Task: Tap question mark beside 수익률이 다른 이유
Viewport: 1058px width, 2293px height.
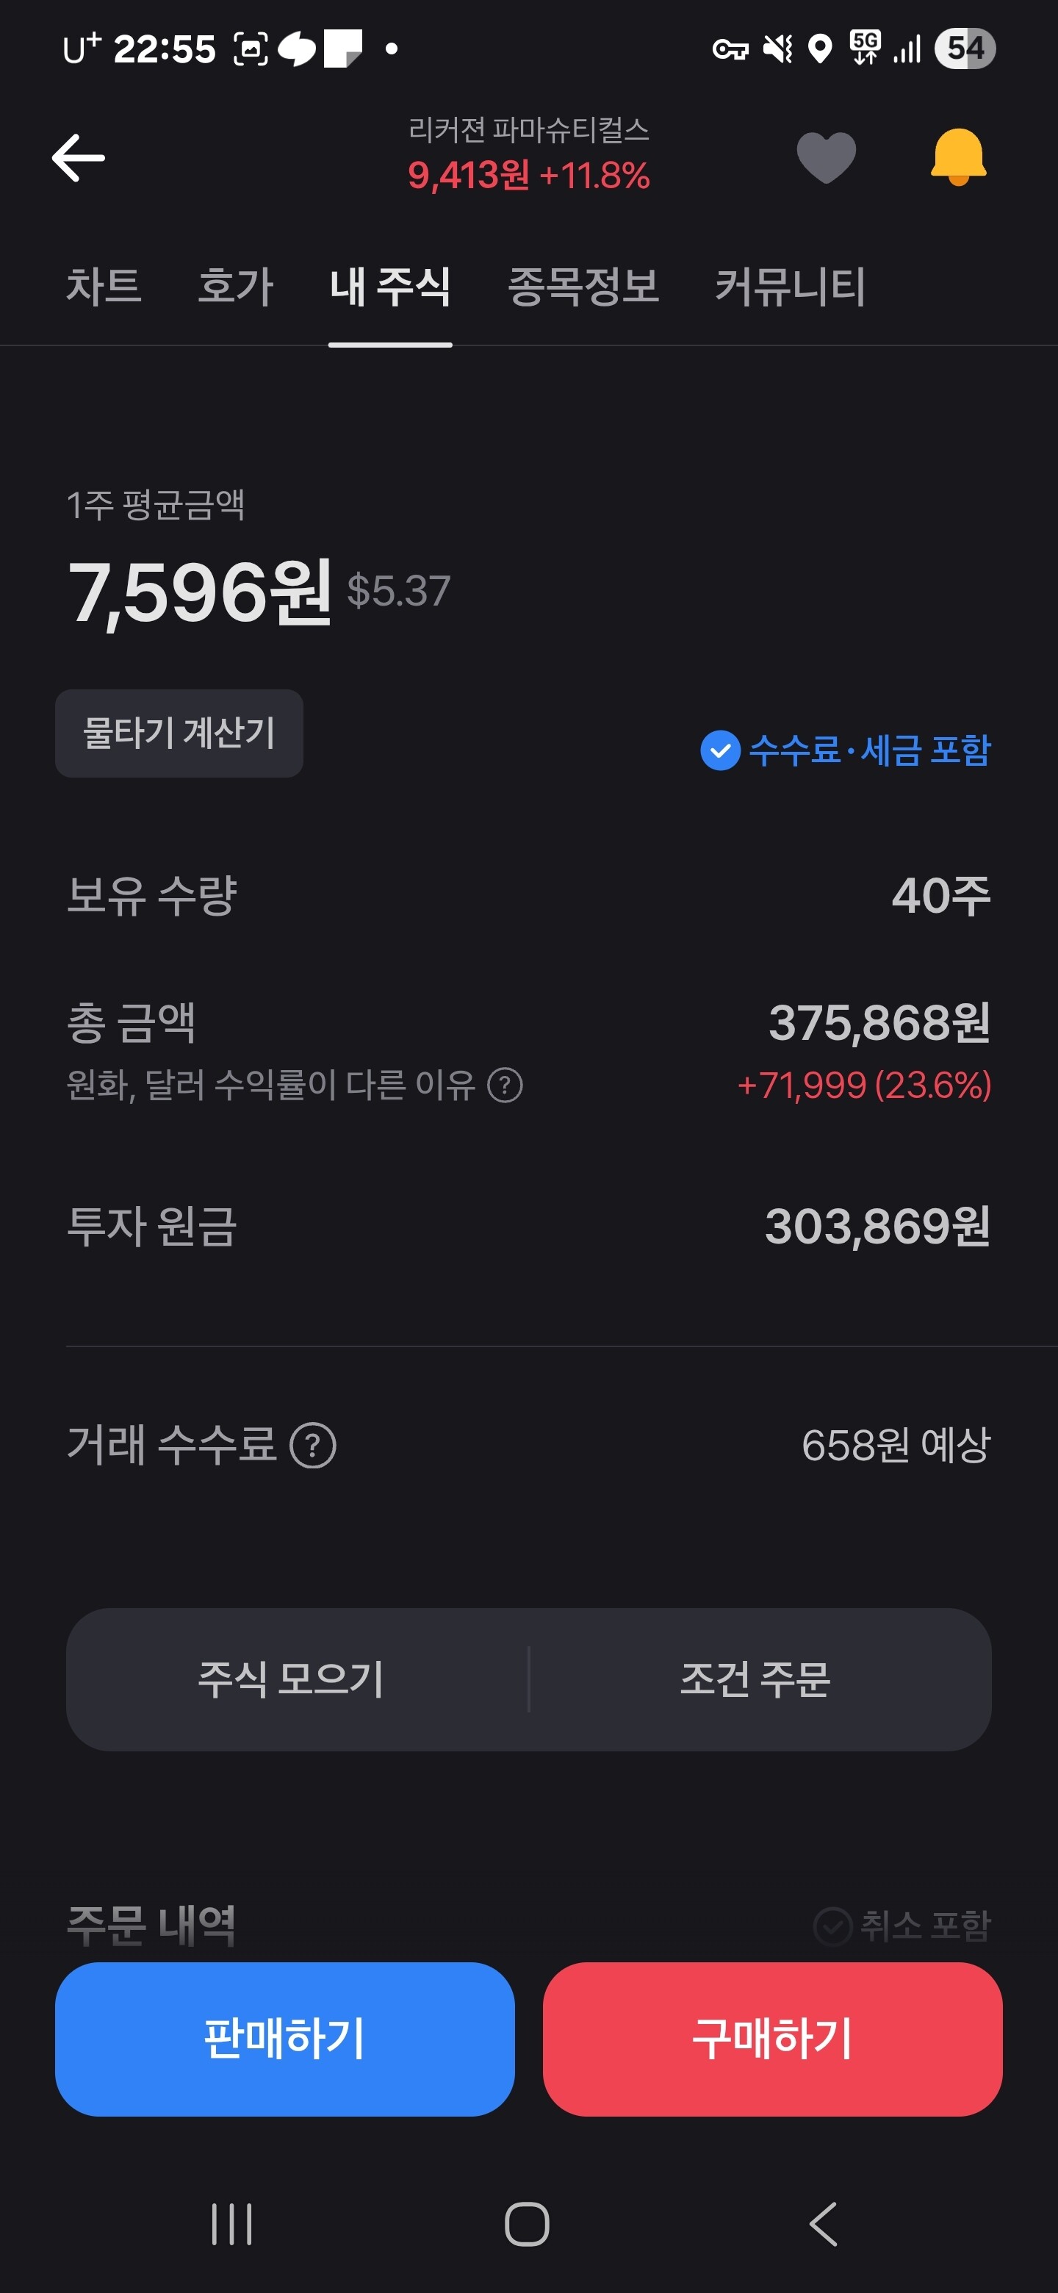Action: click(505, 1085)
